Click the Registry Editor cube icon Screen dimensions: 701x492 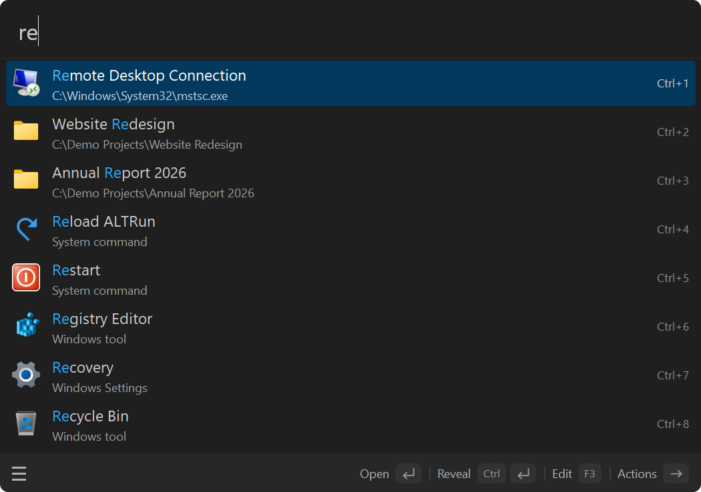pos(27,325)
